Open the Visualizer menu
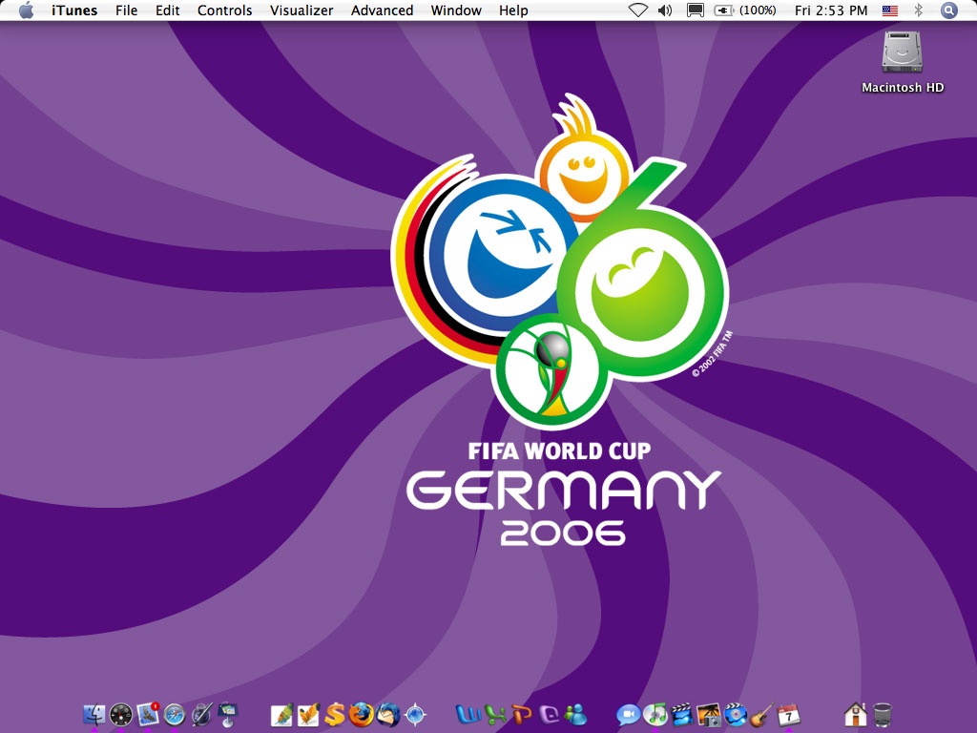Viewport: 977px width, 733px height. coord(301,10)
